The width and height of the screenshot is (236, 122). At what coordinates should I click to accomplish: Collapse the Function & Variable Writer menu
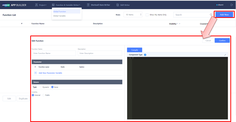tap(66, 5)
